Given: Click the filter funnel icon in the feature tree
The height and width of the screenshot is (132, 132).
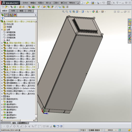Looking at the screenshot, I should coord(2,18).
